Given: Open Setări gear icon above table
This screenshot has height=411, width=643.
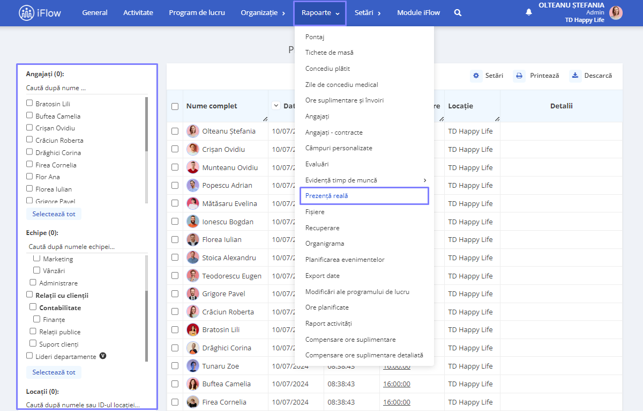Looking at the screenshot, I should coord(476,76).
